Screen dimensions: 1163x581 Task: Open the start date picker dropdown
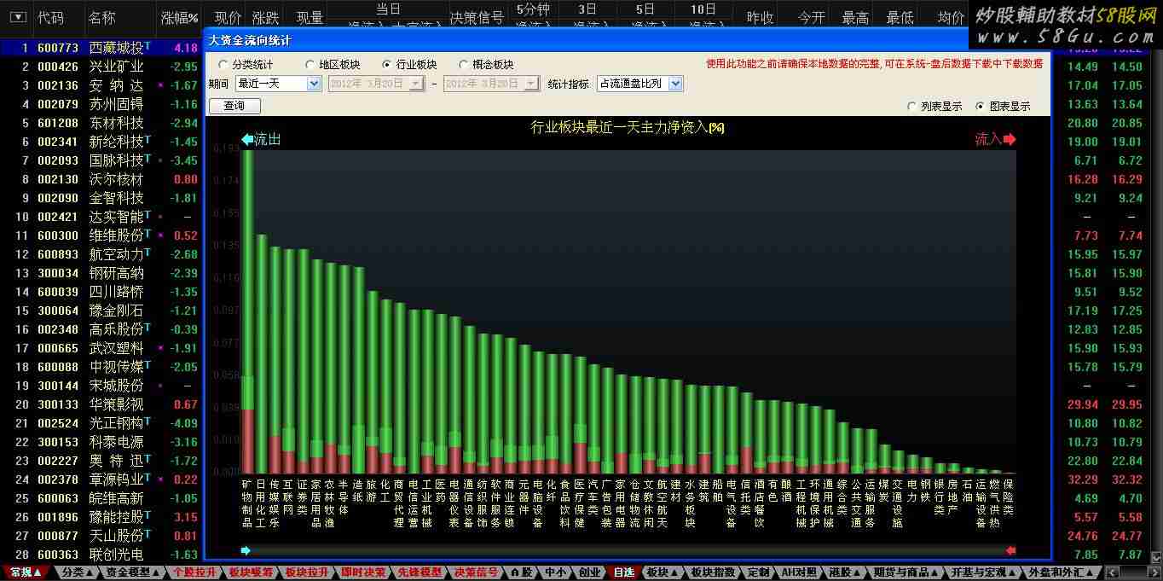[416, 84]
